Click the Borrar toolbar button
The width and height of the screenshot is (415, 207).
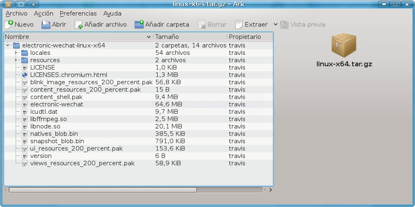coord(212,25)
